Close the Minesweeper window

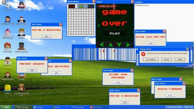[x=94, y=2]
